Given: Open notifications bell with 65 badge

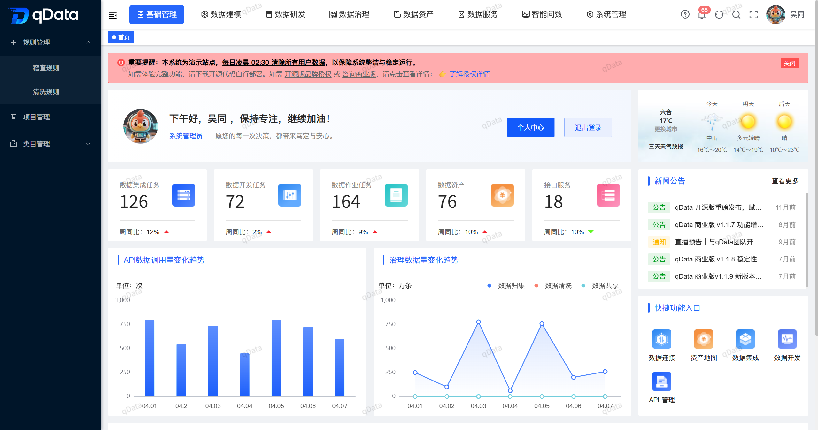Looking at the screenshot, I should (702, 14).
